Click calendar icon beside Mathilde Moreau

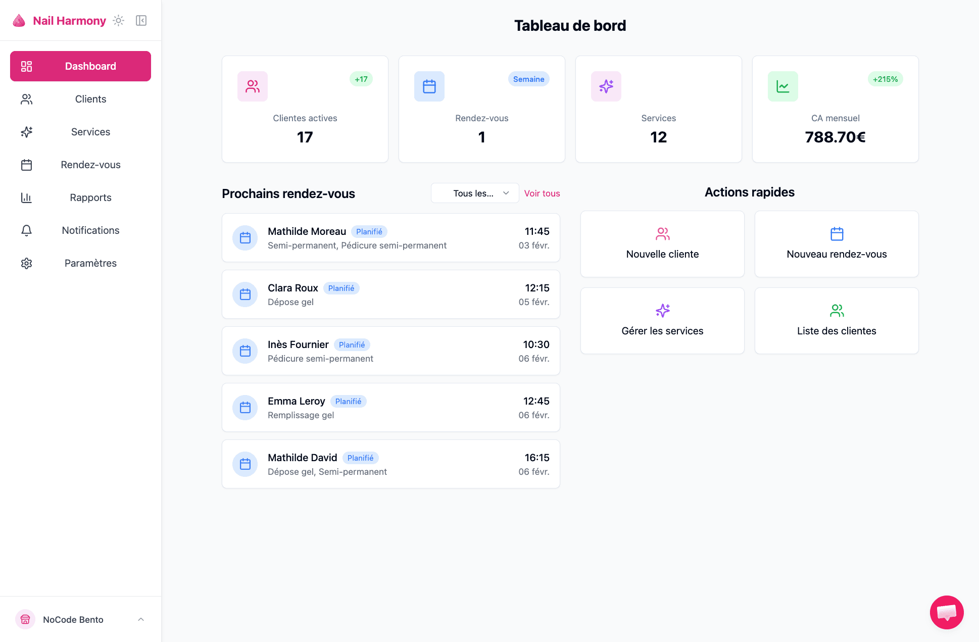(245, 238)
